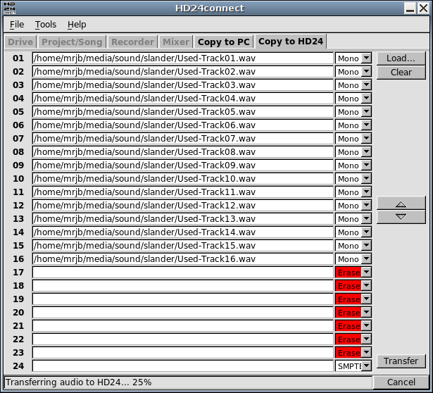Open the File menu

(17, 25)
